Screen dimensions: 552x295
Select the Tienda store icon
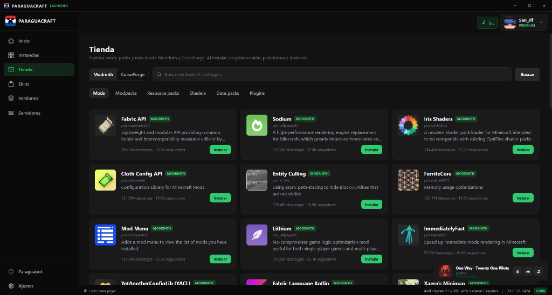pos(11,69)
